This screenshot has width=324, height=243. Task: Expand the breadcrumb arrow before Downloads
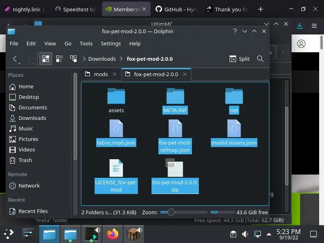coord(84,59)
